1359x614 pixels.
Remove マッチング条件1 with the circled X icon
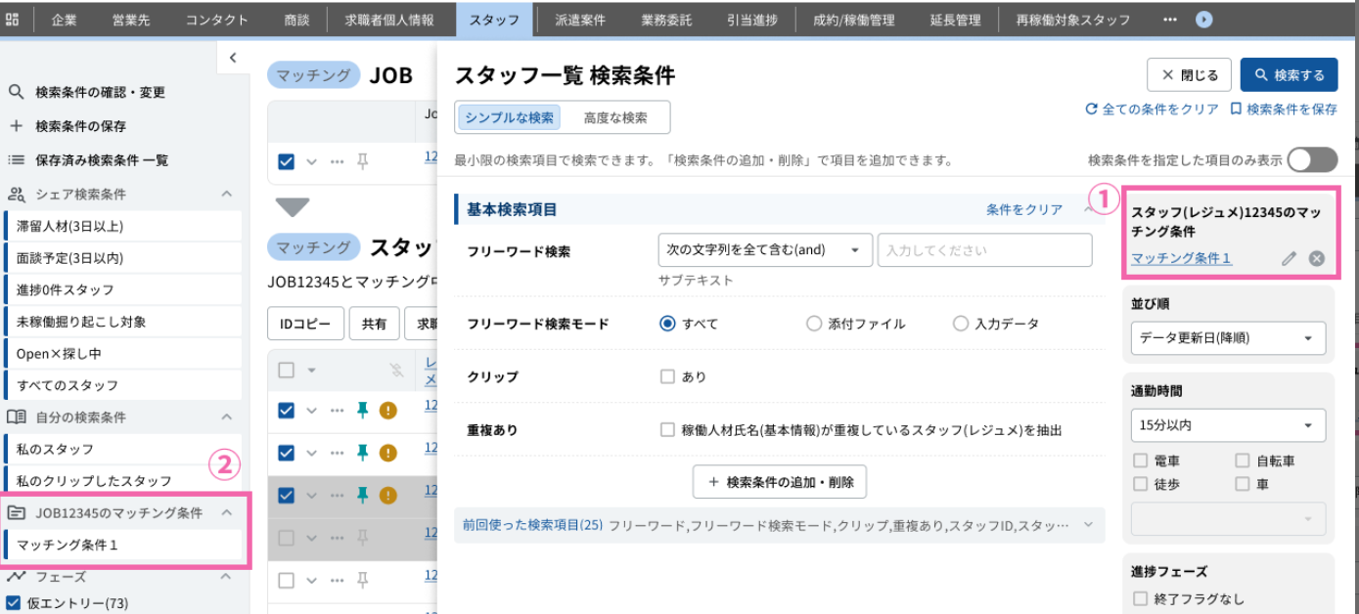[1316, 259]
